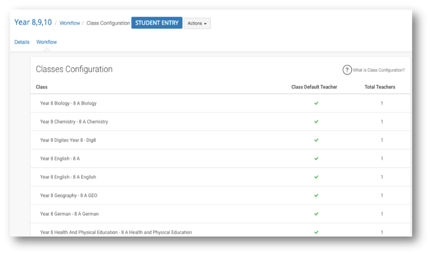
Task: Click total teachers value for Year 8 Chemistry
Action: coord(382,122)
